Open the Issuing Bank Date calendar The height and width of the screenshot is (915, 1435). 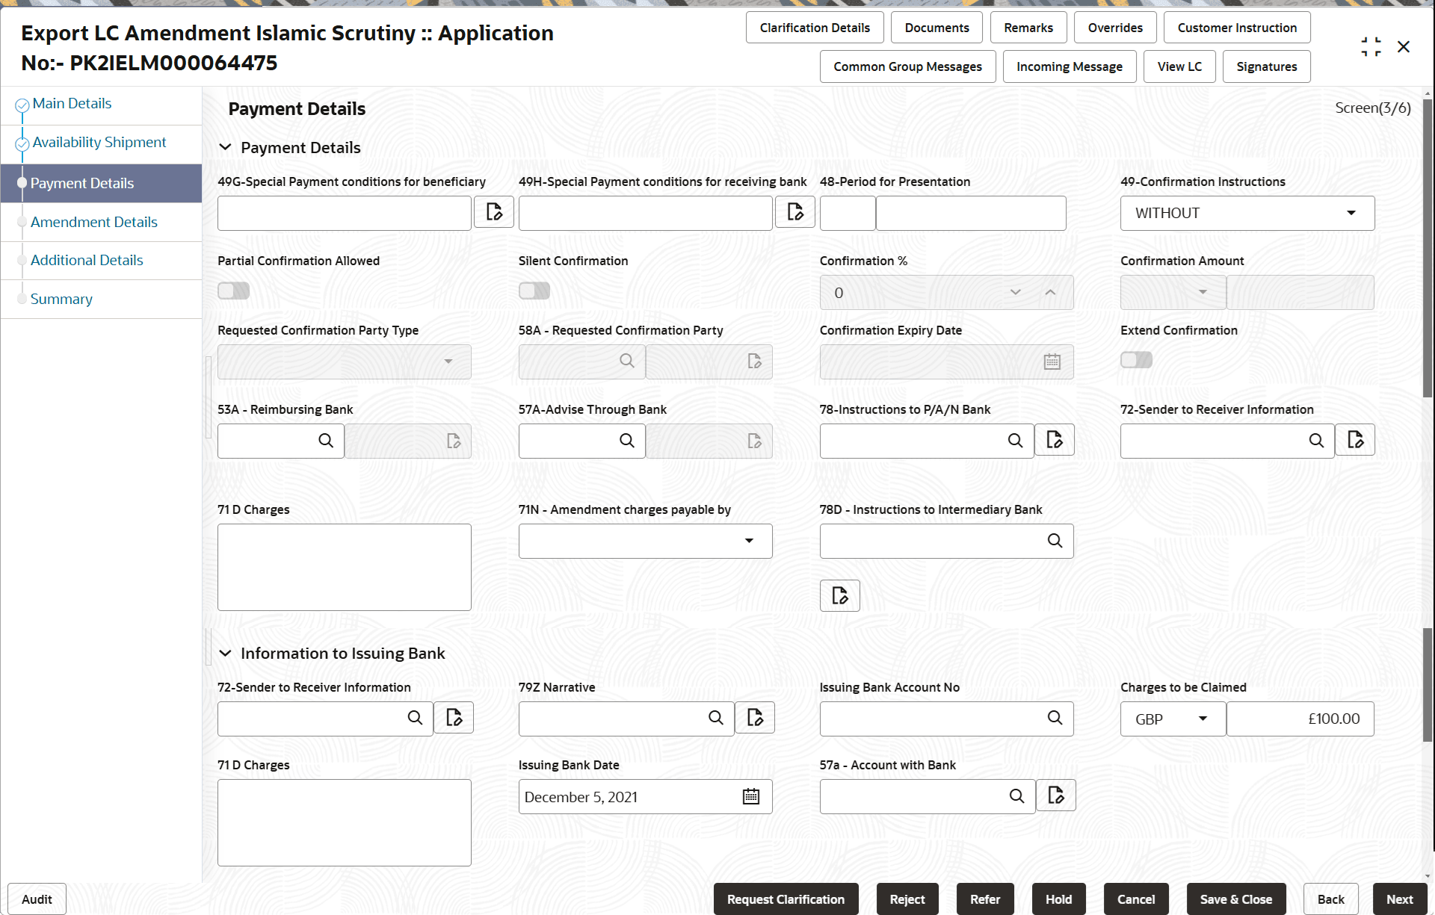click(750, 796)
